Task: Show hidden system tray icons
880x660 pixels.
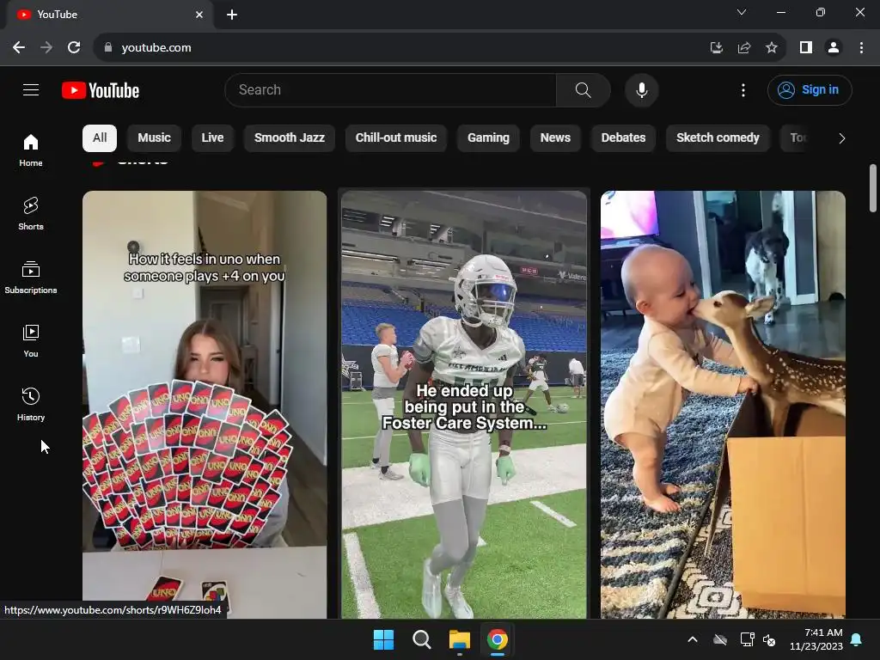Action: click(693, 639)
